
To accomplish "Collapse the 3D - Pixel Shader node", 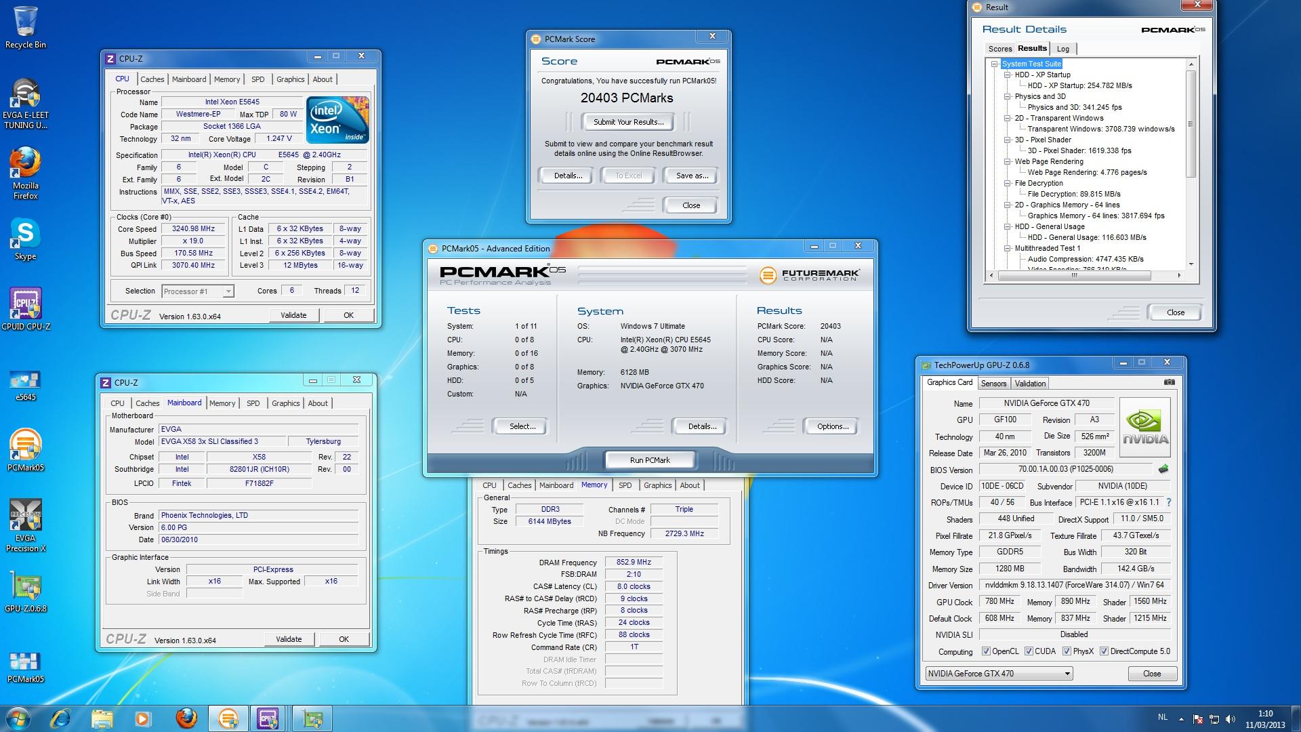I will [x=1008, y=140].
